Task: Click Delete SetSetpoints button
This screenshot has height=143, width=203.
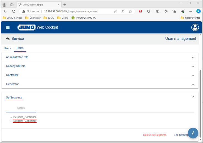Action: [155, 135]
